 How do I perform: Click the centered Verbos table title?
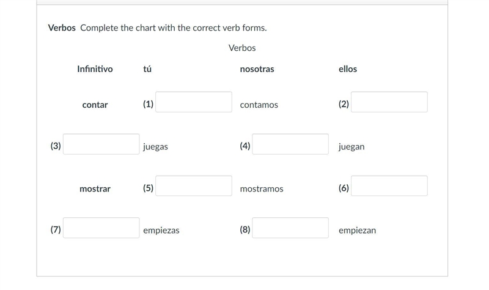tap(242, 48)
